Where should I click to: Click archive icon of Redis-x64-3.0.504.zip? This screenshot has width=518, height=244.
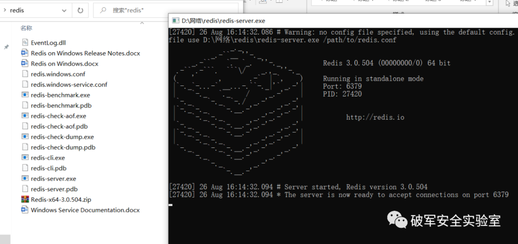pos(25,199)
